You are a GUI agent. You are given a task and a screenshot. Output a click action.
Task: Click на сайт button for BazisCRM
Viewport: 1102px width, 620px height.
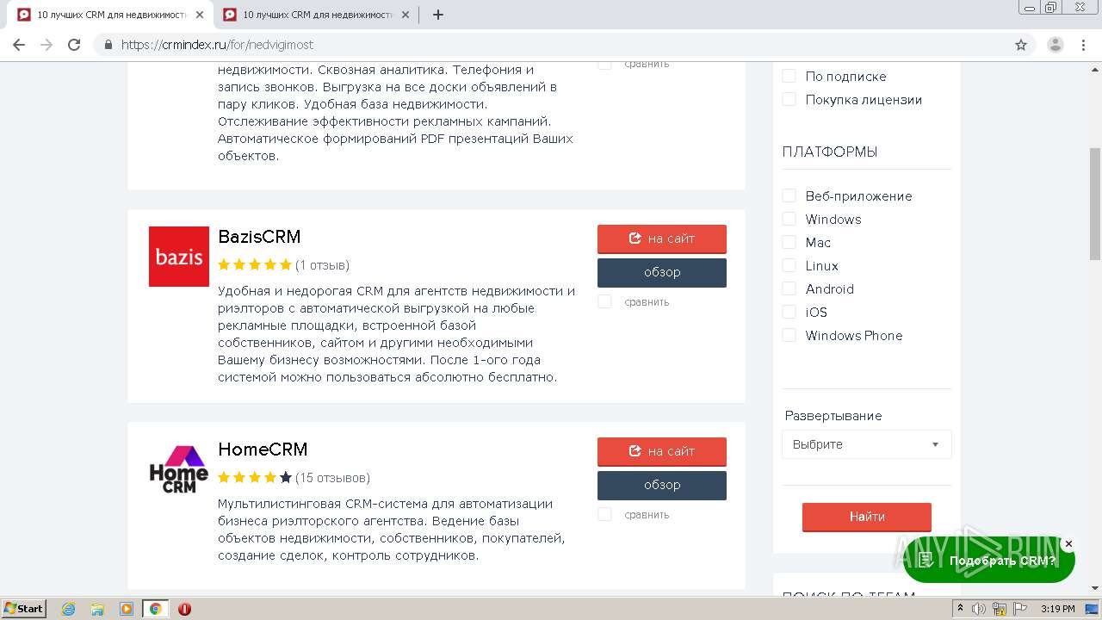662,239
